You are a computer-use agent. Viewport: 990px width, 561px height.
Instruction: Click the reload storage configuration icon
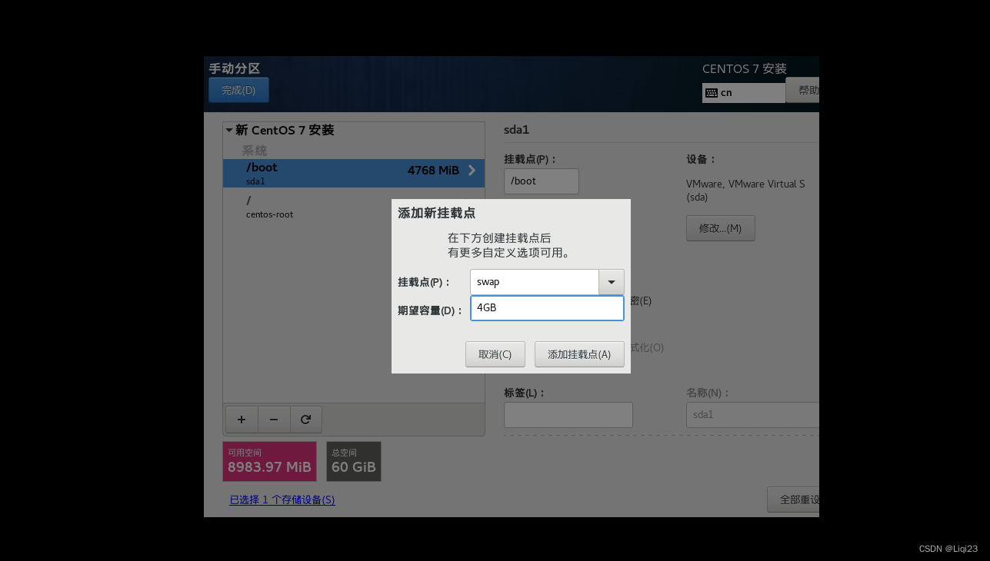(305, 420)
